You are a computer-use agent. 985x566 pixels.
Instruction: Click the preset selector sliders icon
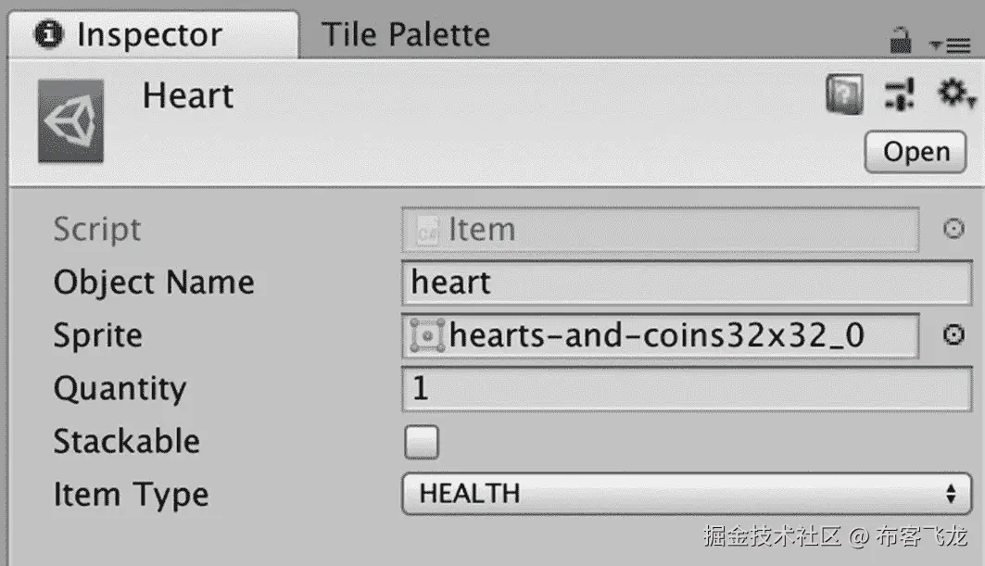(899, 94)
